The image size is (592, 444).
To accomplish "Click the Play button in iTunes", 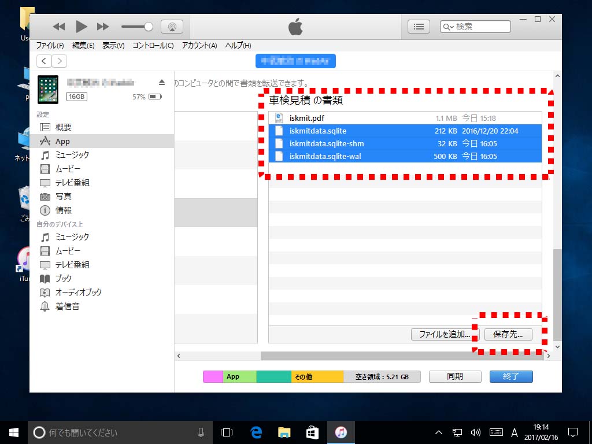I will click(x=82, y=27).
